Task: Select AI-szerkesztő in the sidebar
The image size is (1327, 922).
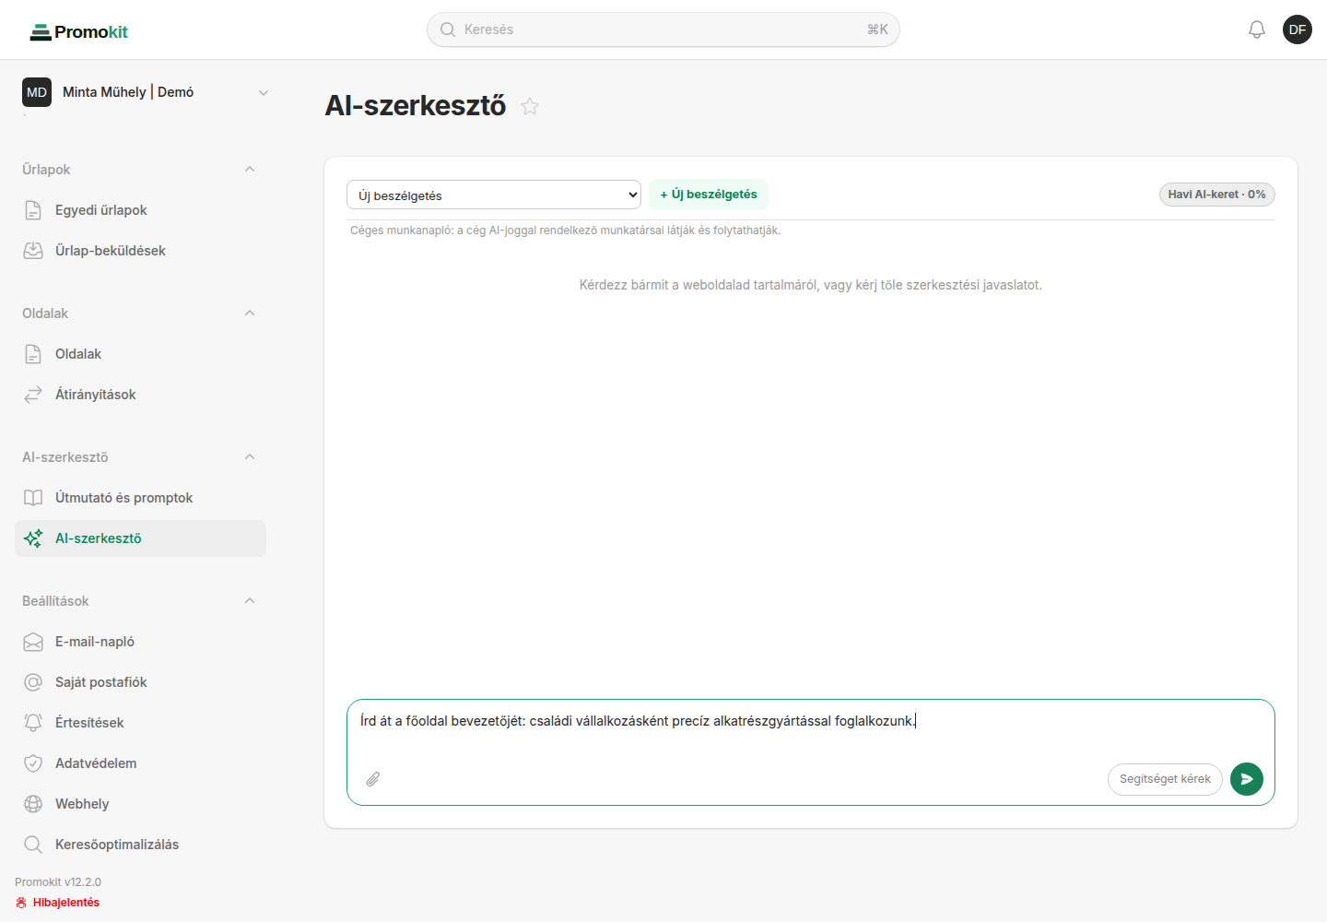Action: pos(140,538)
